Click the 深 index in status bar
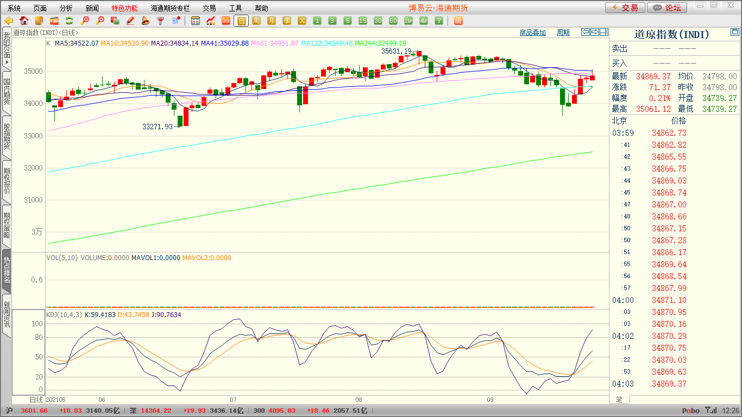The width and height of the screenshot is (742, 417). (133, 410)
